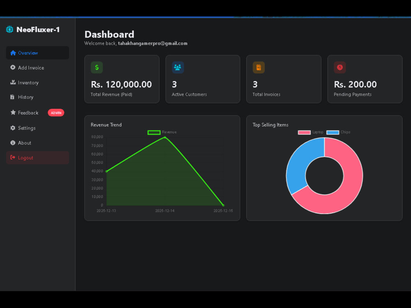Click the Dashboard heading

[x=109, y=34]
